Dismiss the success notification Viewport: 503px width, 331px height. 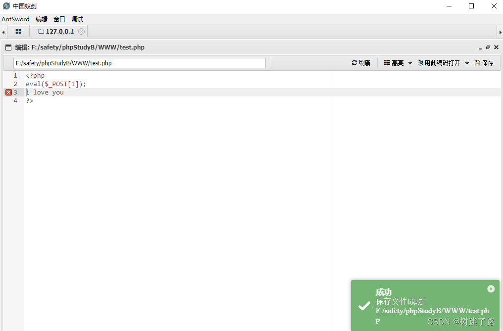[x=491, y=288]
